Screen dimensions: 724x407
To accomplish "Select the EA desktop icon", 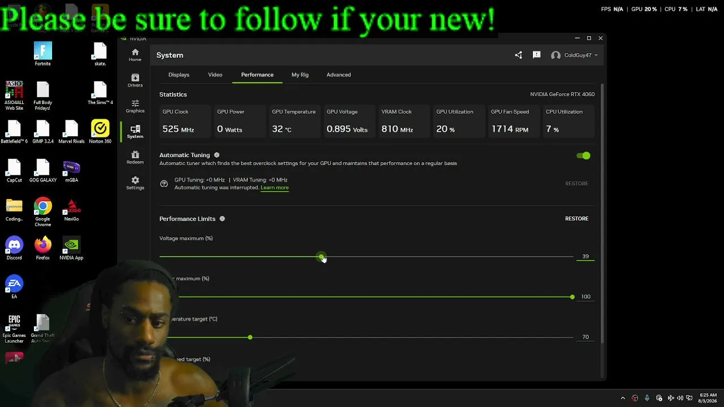I will [14, 287].
